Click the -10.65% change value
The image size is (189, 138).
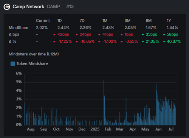87,41
